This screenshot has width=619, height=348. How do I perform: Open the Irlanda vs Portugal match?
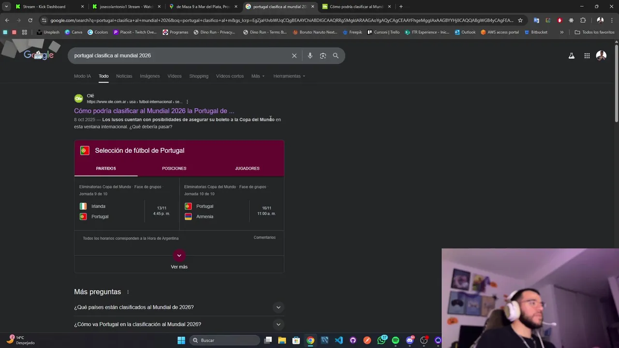click(x=127, y=205)
